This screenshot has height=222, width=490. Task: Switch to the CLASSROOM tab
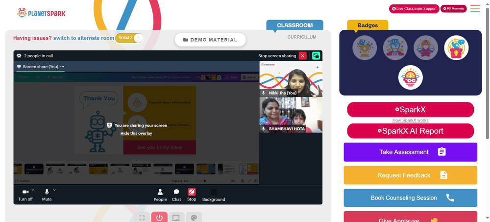pyautogui.click(x=294, y=25)
